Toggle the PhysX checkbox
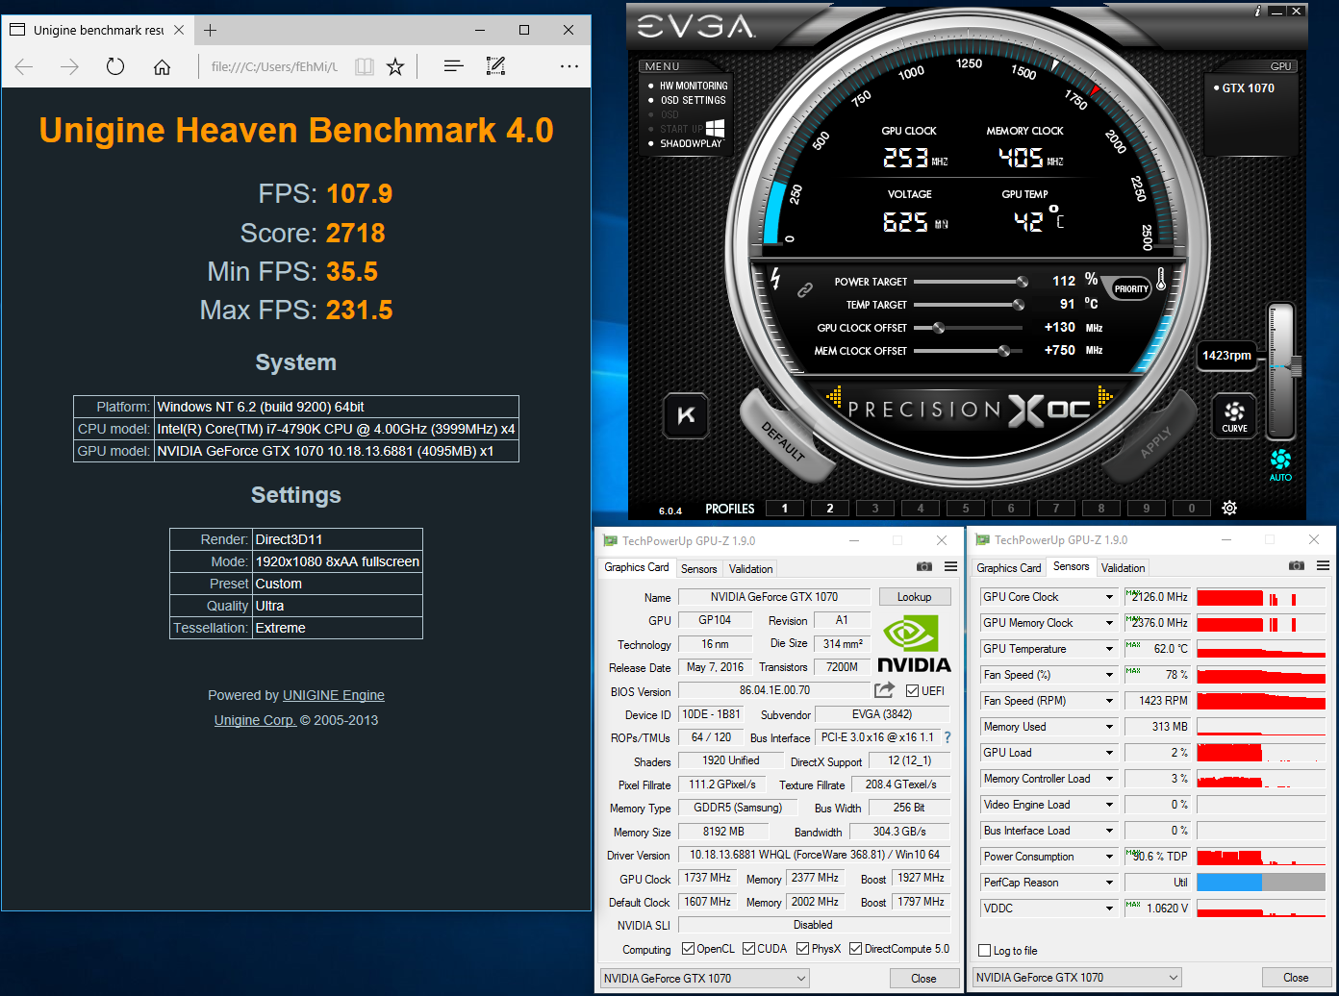 pos(802,949)
